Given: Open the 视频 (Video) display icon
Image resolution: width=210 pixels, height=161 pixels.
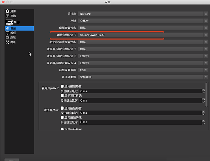Looking at the screenshot, I should pyautogui.click(x=7, y=33).
